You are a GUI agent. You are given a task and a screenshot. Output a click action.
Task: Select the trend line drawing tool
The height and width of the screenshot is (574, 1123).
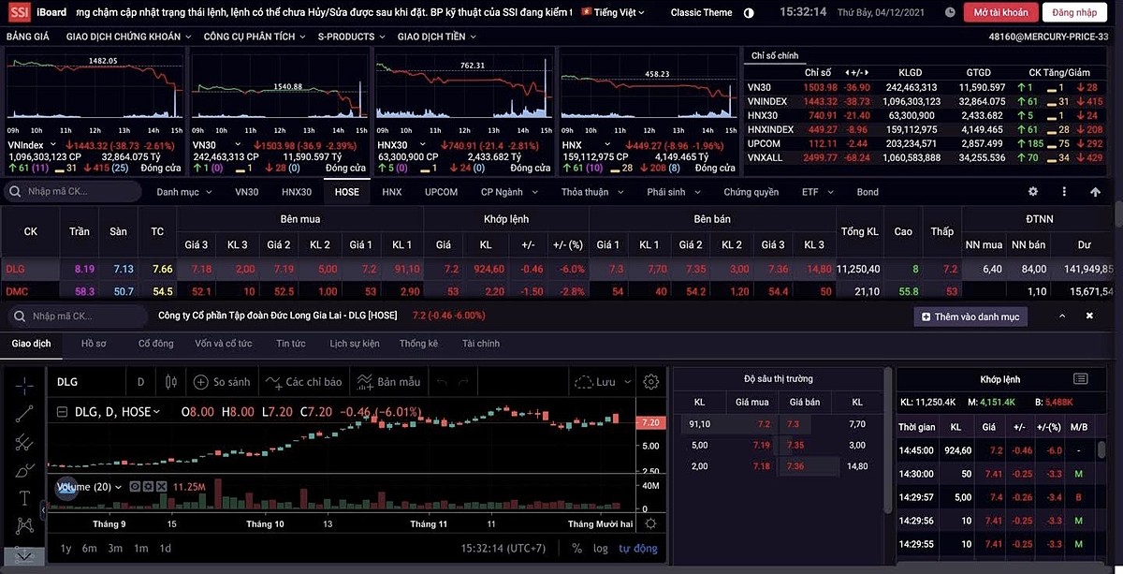[24, 413]
